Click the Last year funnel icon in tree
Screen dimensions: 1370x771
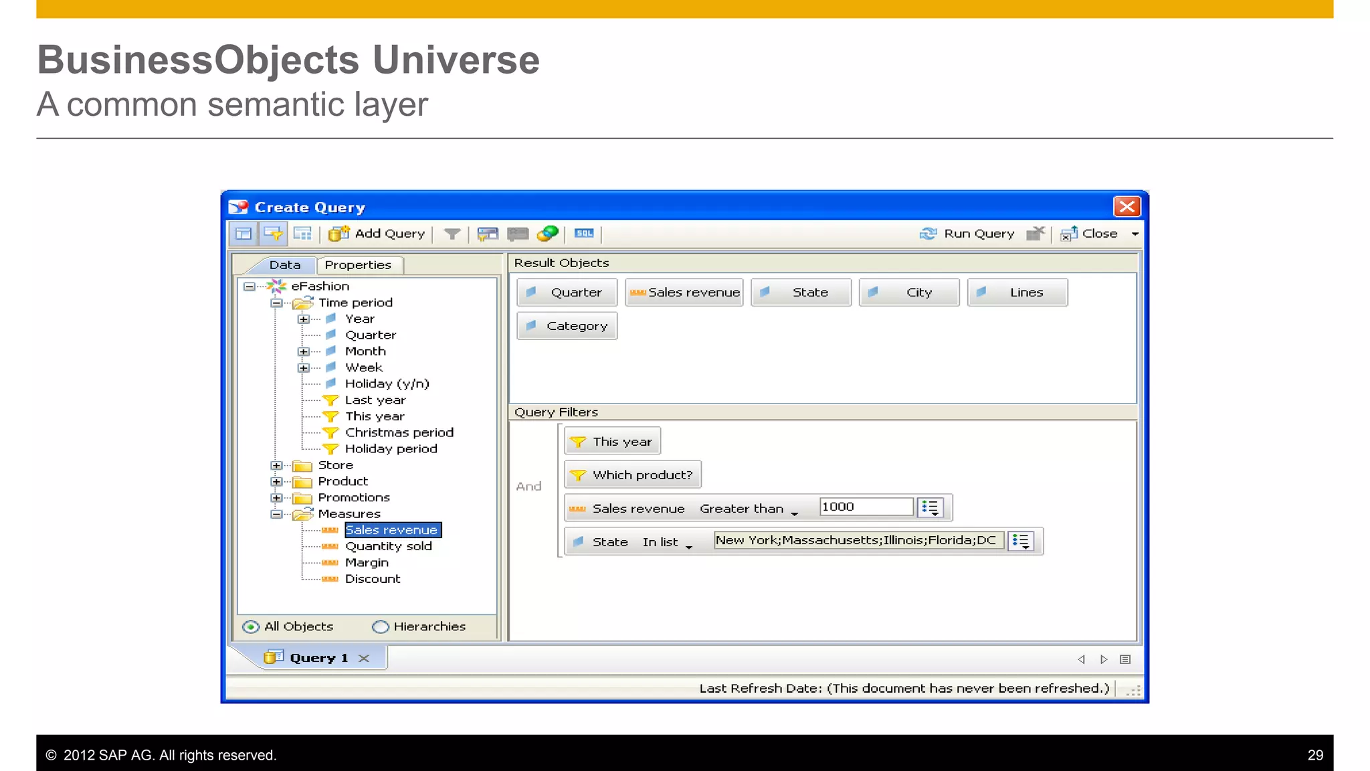pyautogui.click(x=330, y=400)
